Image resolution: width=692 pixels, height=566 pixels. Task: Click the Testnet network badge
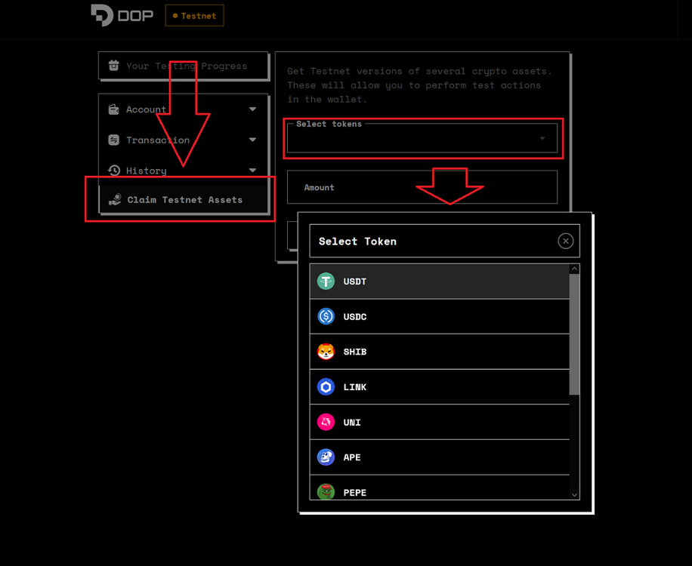point(194,16)
